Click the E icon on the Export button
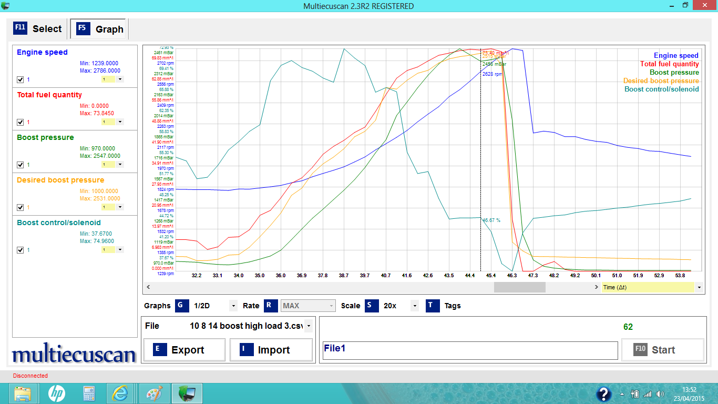718x404 pixels. [160, 349]
